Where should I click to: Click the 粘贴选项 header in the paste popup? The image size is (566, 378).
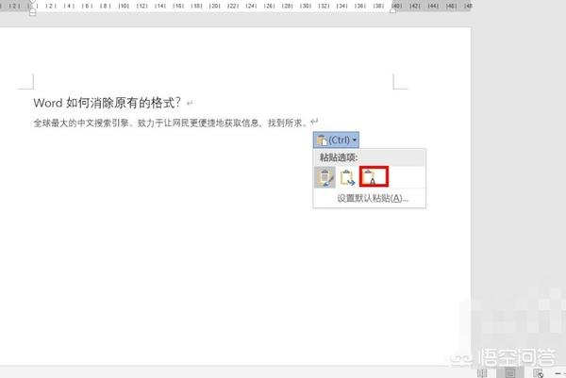click(337, 156)
